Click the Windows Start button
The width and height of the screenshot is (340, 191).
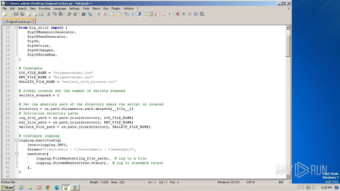7,188
